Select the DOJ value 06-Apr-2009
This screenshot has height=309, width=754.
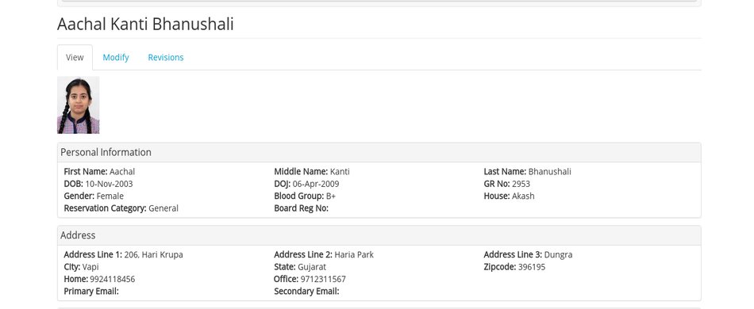click(x=316, y=184)
